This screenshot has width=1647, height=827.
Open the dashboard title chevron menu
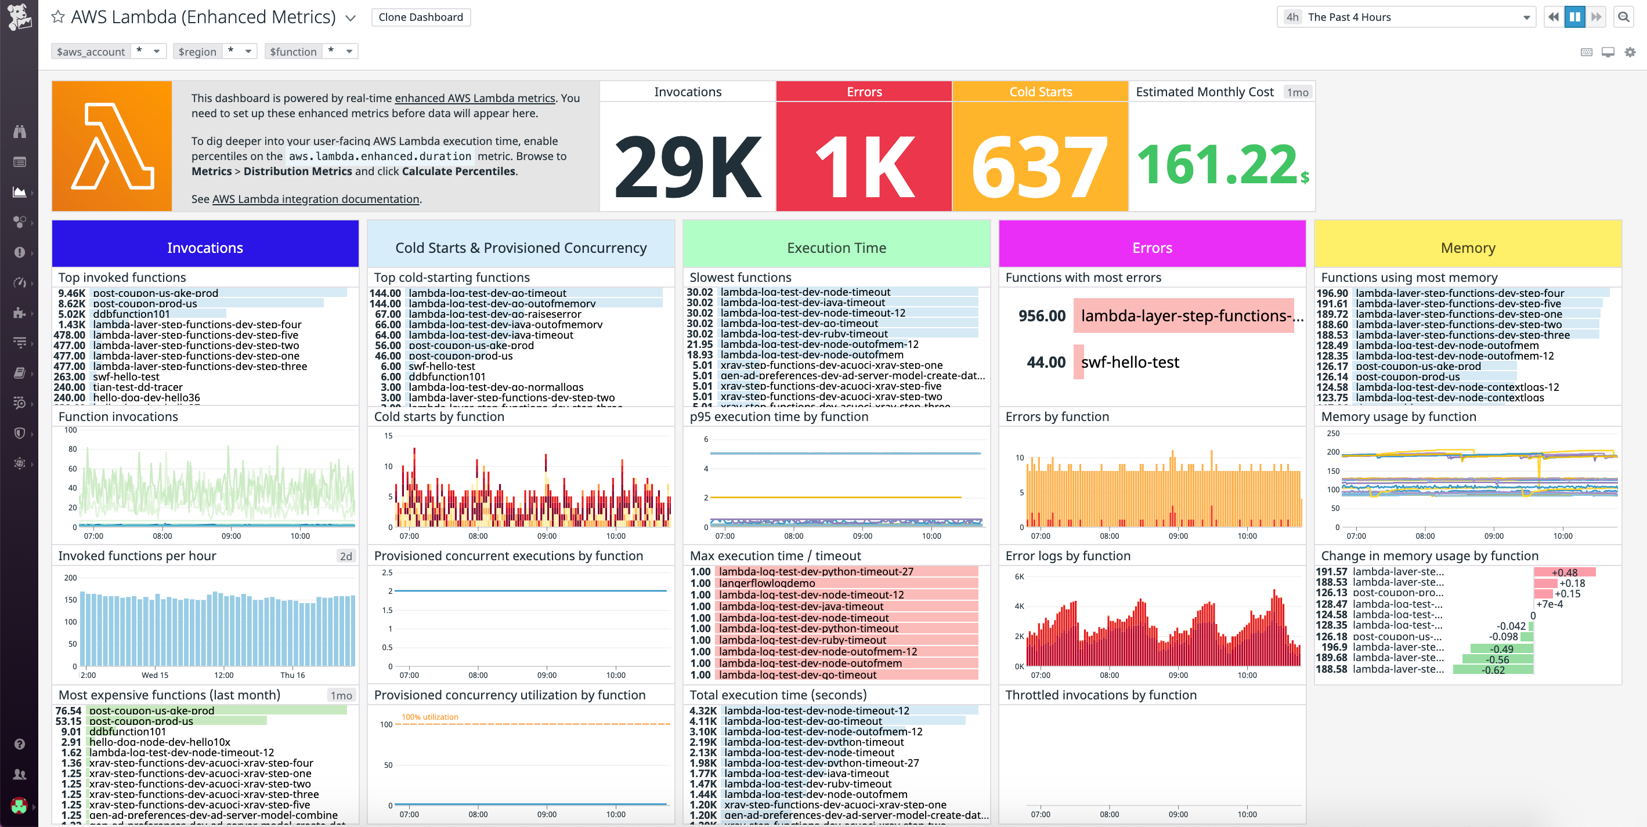point(349,19)
